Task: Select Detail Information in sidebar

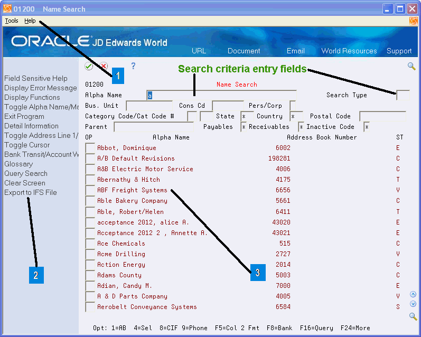Action: click(x=31, y=126)
